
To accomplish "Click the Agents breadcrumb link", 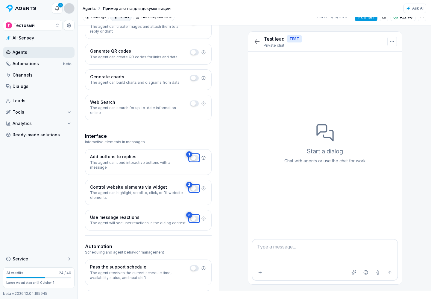I will point(89,8).
